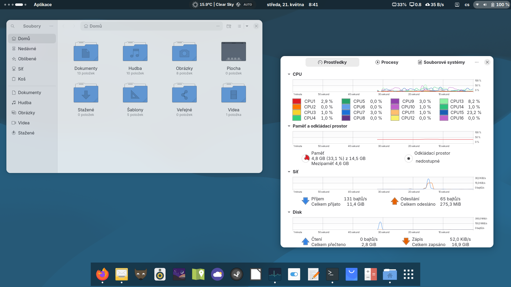
Task: Select Oblíbené in the sidebar
Action: [32, 59]
